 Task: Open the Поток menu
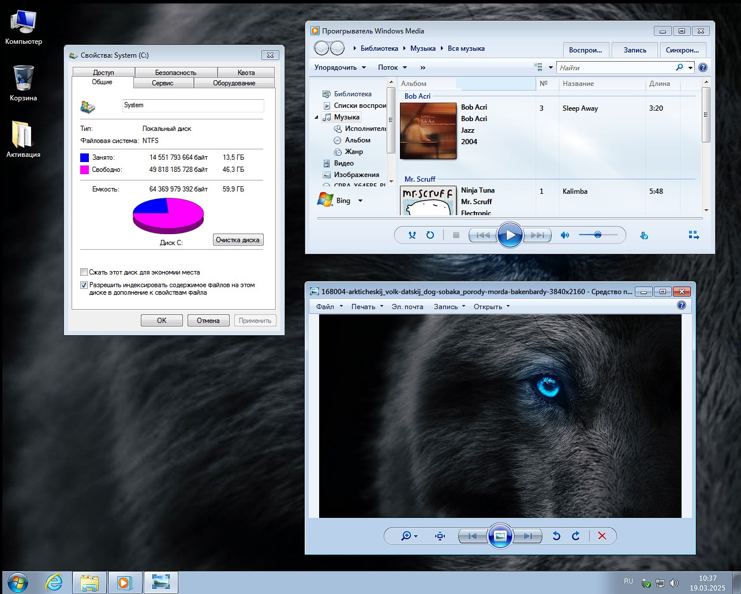tap(392, 67)
